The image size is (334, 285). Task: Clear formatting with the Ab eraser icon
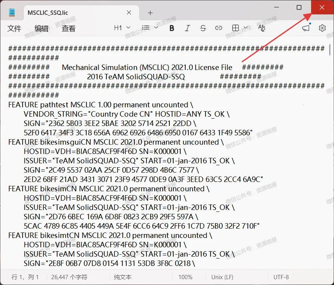(x=262, y=28)
